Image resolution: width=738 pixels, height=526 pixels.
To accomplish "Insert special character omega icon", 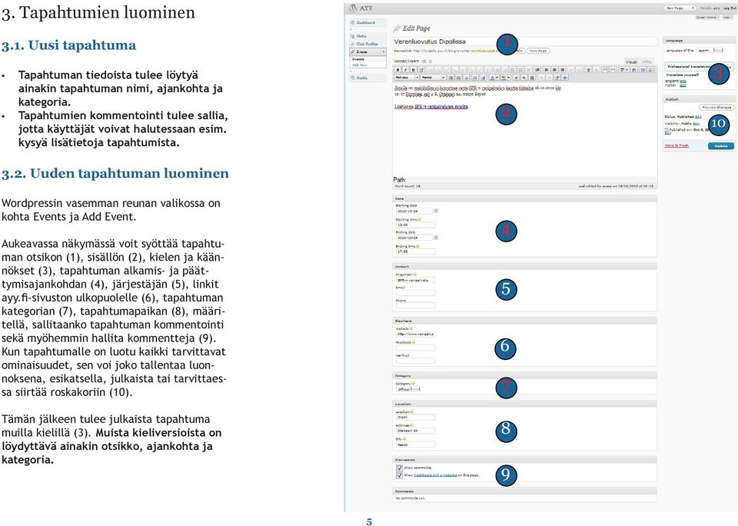I will click(475, 77).
